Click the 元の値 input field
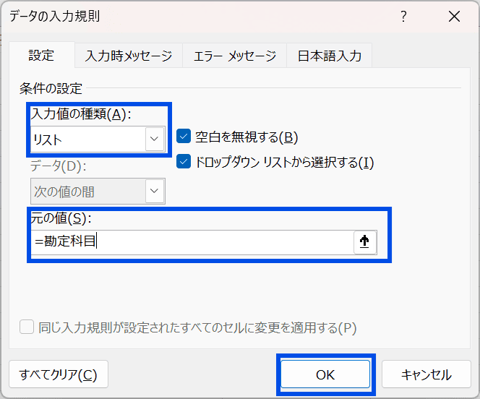Viewport: 480px width, 399px height. tap(192, 241)
